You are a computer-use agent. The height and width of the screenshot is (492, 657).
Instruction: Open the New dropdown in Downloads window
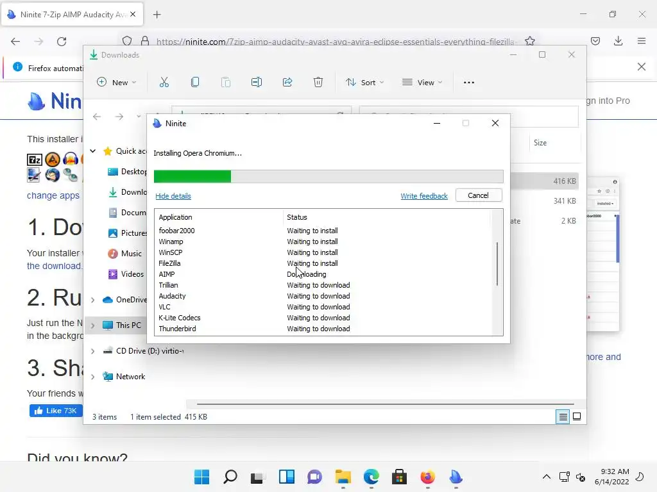(117, 83)
